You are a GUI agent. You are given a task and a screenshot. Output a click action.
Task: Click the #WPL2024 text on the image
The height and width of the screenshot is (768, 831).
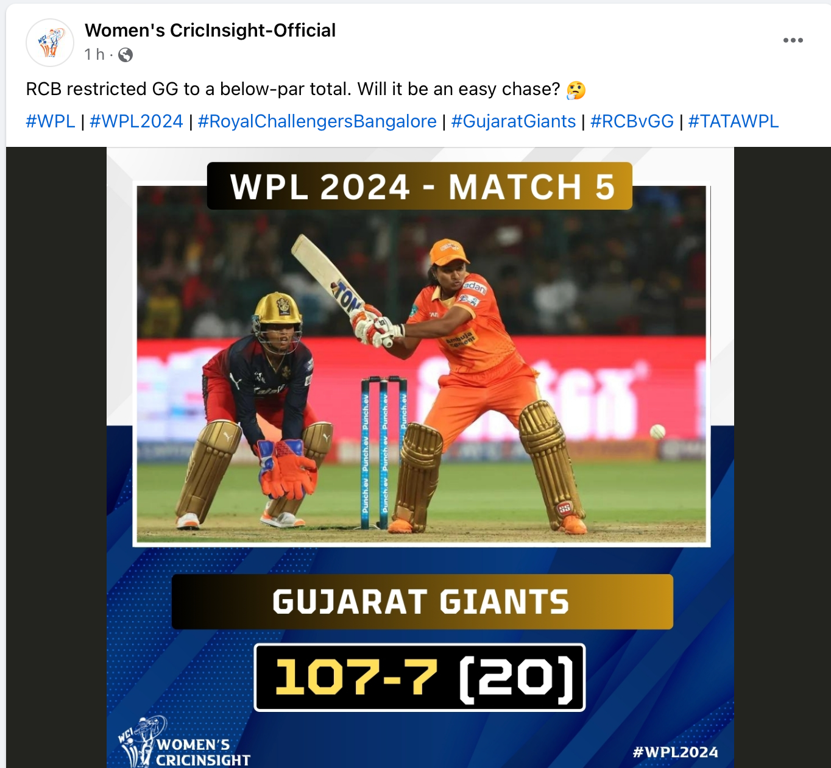pyautogui.click(x=675, y=752)
